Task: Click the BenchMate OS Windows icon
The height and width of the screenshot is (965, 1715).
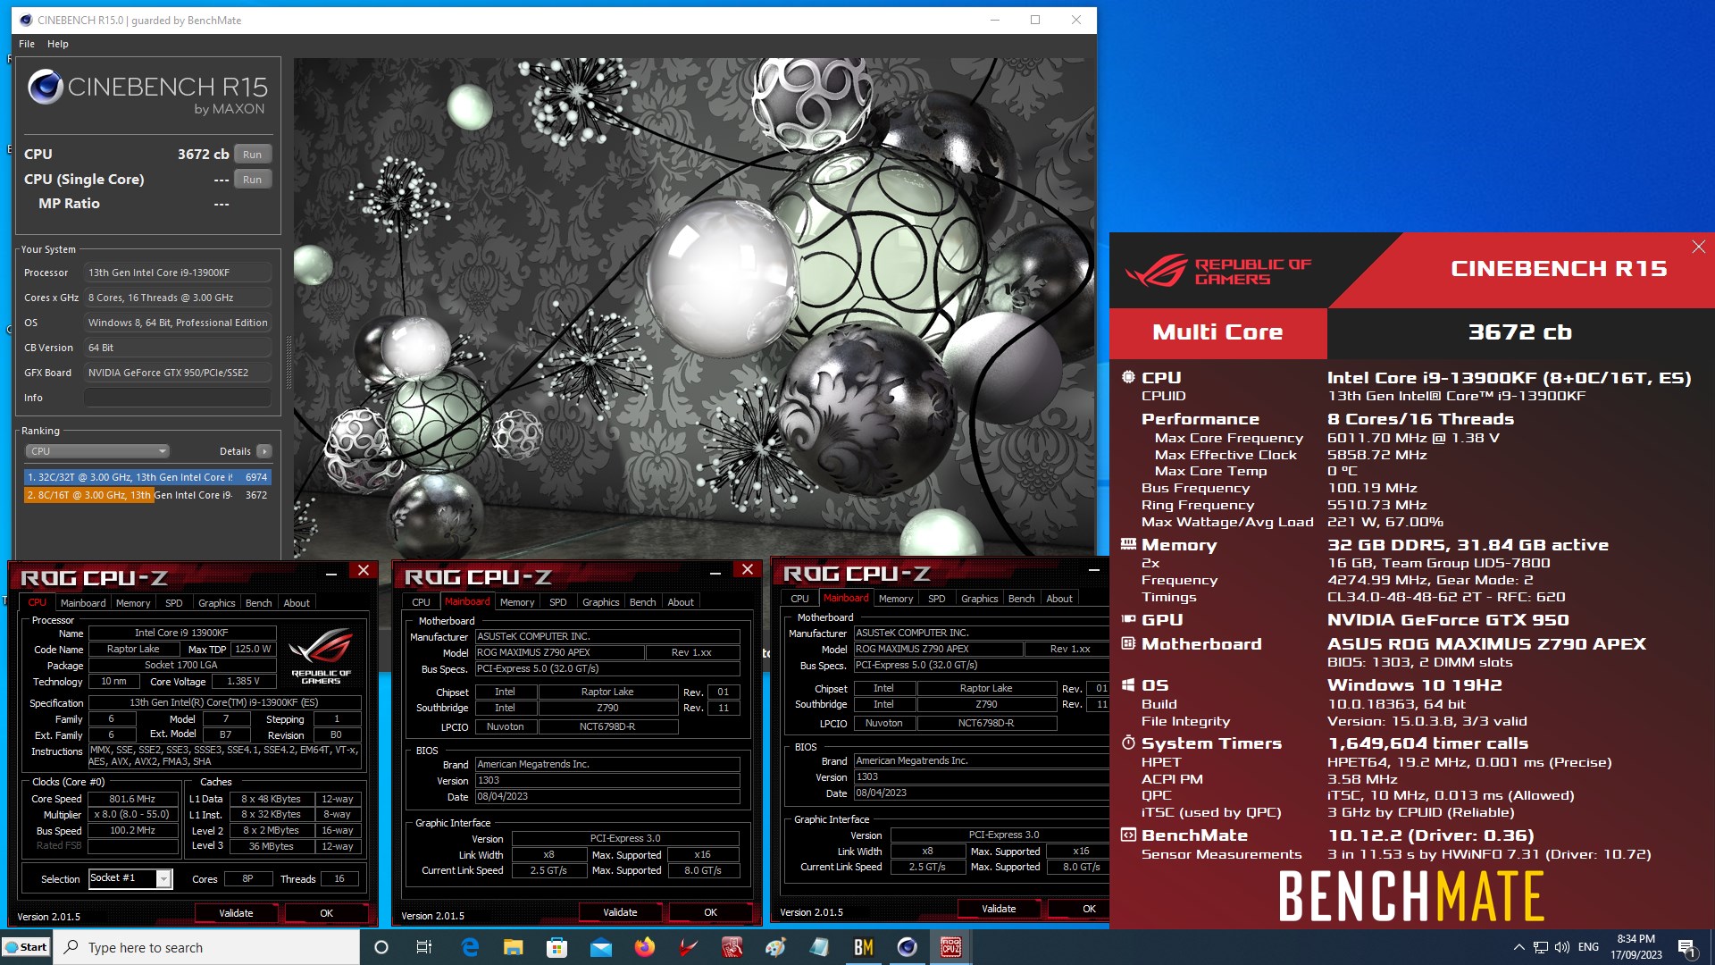Action: (1128, 685)
